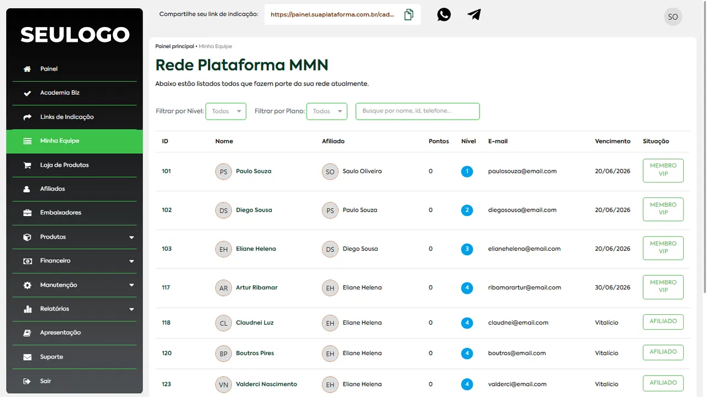
Task: Click the VN avatar for Valderci Nascimento
Action: [x=224, y=384]
